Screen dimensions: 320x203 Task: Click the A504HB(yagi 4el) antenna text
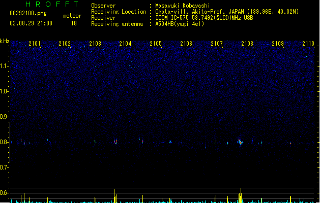tap(180, 24)
